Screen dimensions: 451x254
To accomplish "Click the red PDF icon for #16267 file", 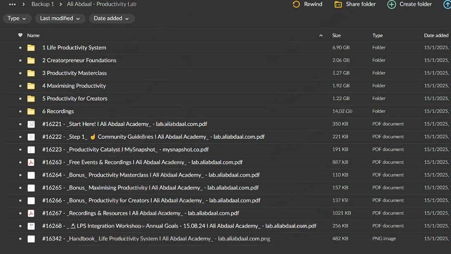I will coord(31,213).
